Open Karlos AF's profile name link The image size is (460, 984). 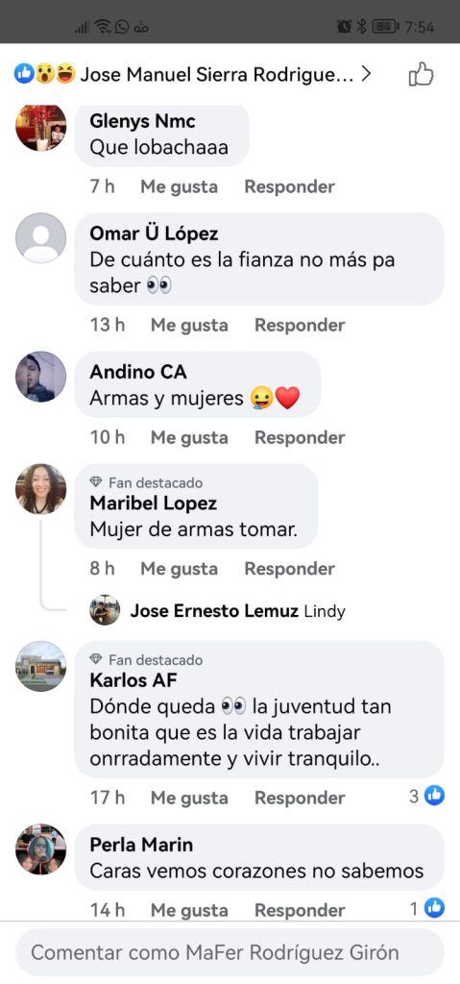(133, 679)
